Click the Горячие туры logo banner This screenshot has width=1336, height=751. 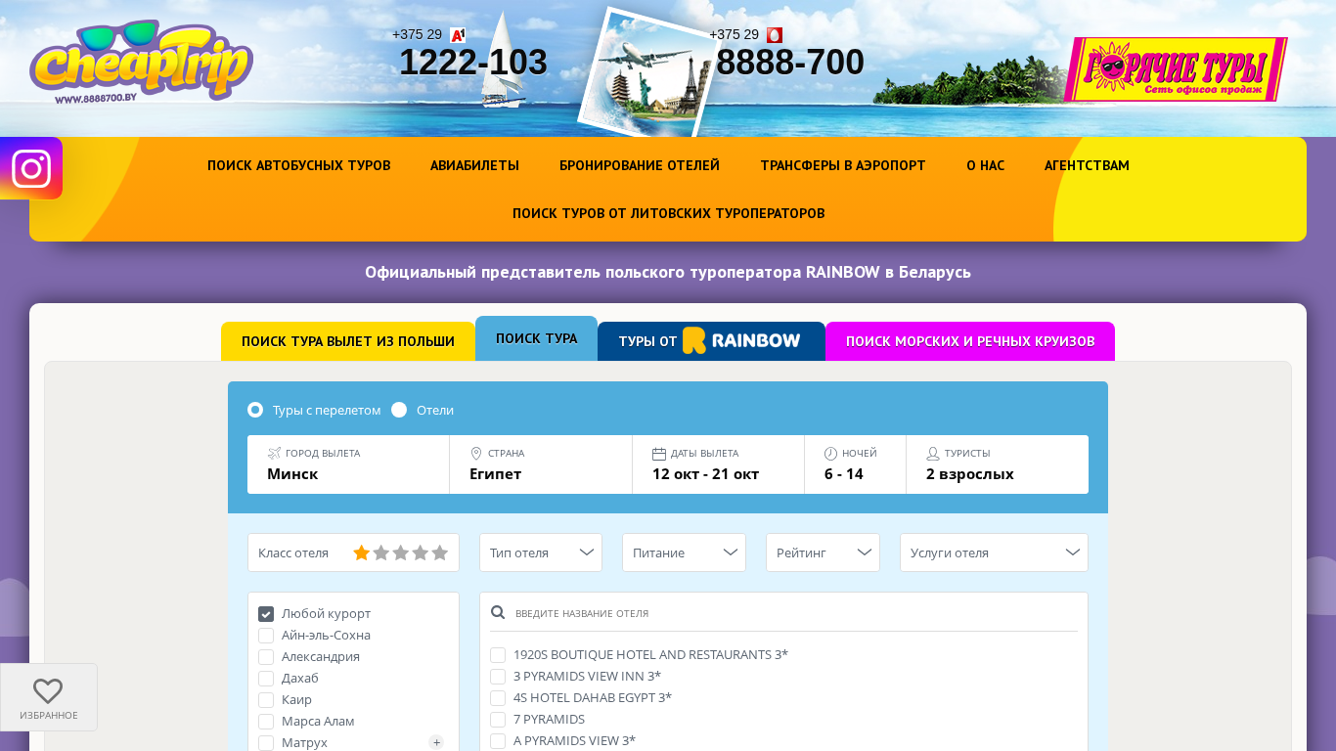tap(1176, 69)
